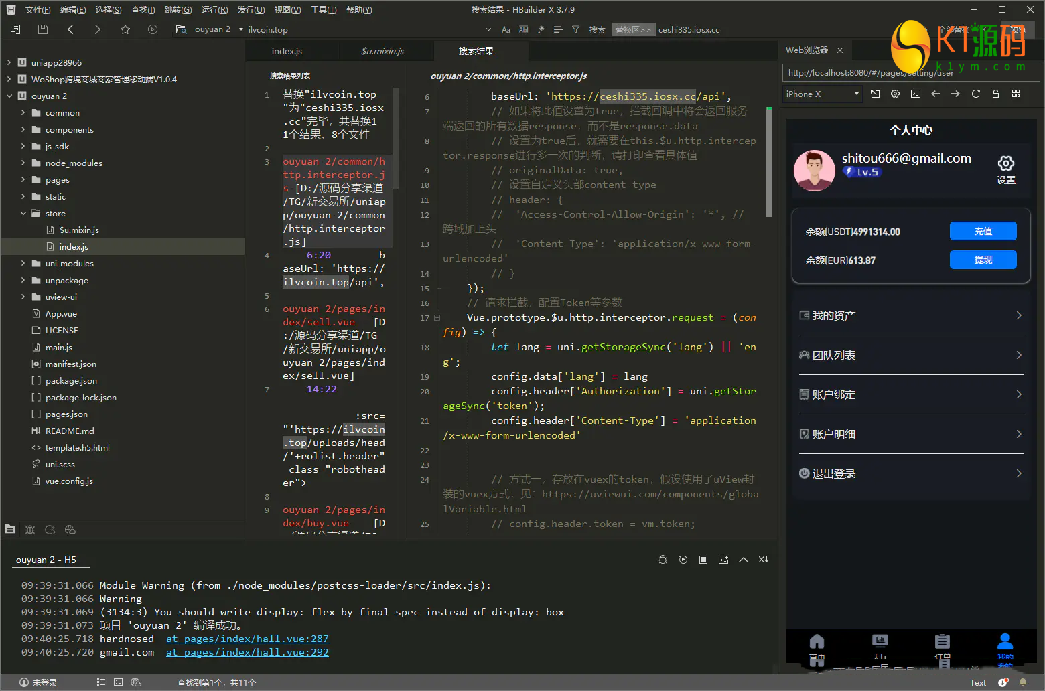
Task: Toggle the browser lock icon
Action: tap(995, 94)
